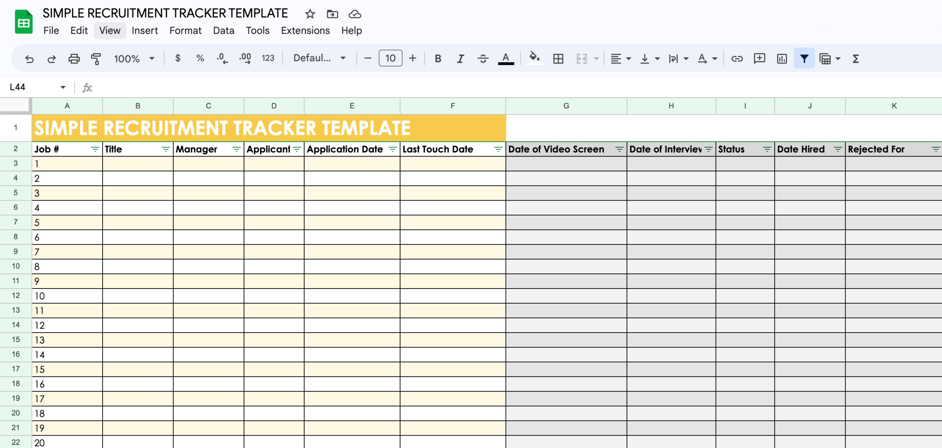Open the horizontal align dropdown
The width and height of the screenshot is (942, 448).
621,59
